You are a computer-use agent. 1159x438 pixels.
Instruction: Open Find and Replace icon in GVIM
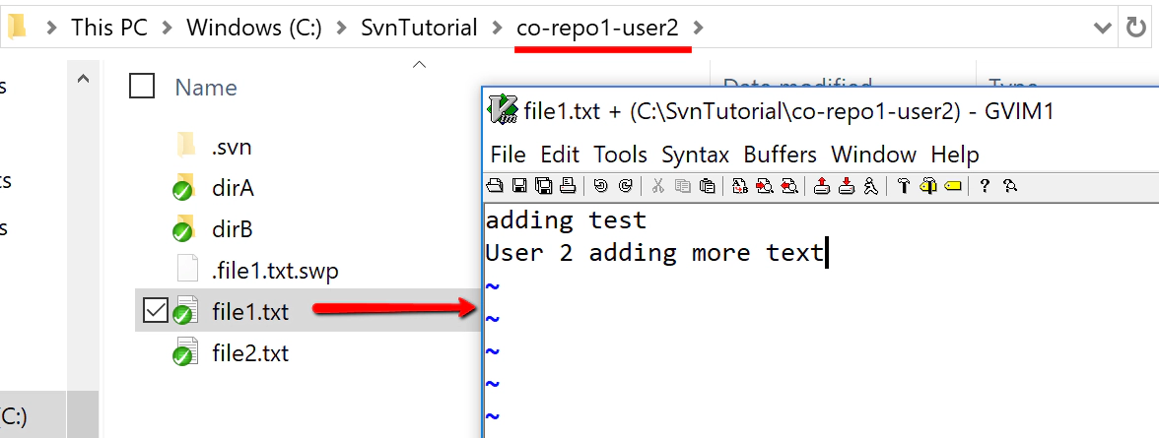click(741, 186)
